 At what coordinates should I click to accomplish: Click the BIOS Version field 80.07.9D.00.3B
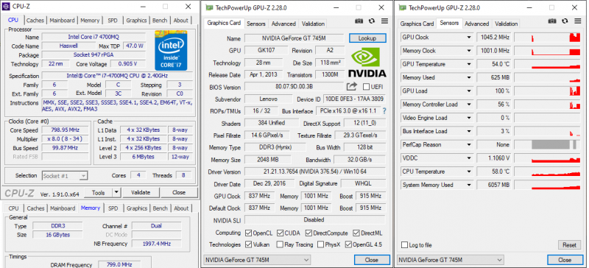pyautogui.click(x=294, y=87)
